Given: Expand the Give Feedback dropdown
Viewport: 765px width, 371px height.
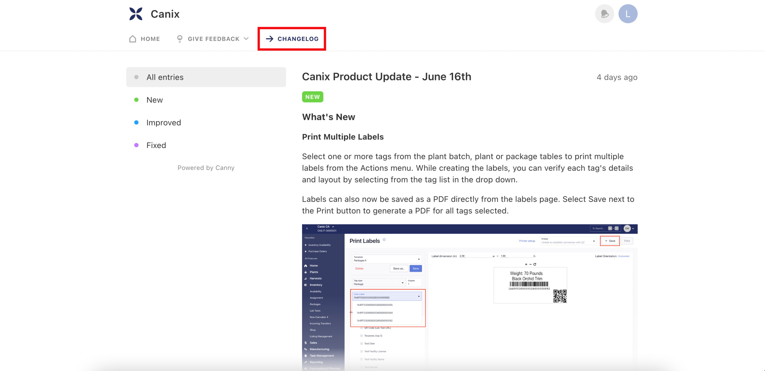Looking at the screenshot, I should (x=212, y=39).
